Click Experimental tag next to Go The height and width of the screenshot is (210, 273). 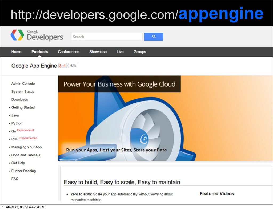click(x=26, y=130)
